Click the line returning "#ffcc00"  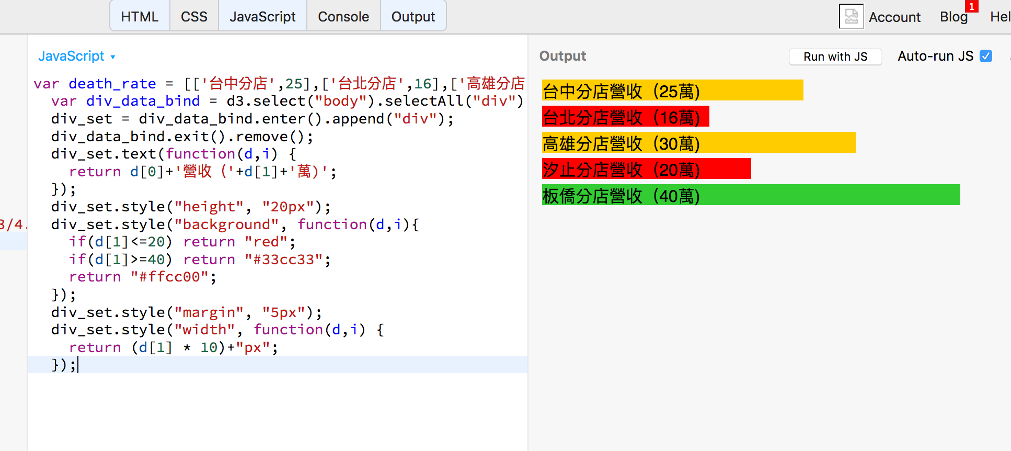pyautogui.click(x=143, y=277)
